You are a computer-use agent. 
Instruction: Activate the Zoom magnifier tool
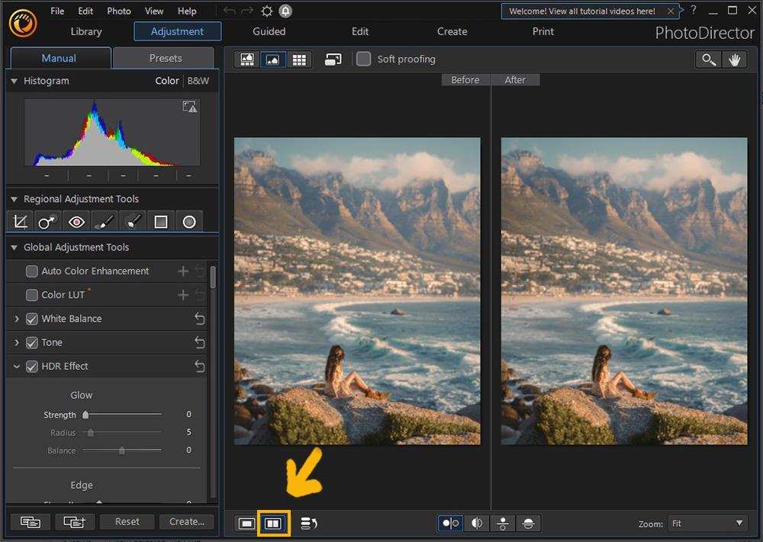708,59
